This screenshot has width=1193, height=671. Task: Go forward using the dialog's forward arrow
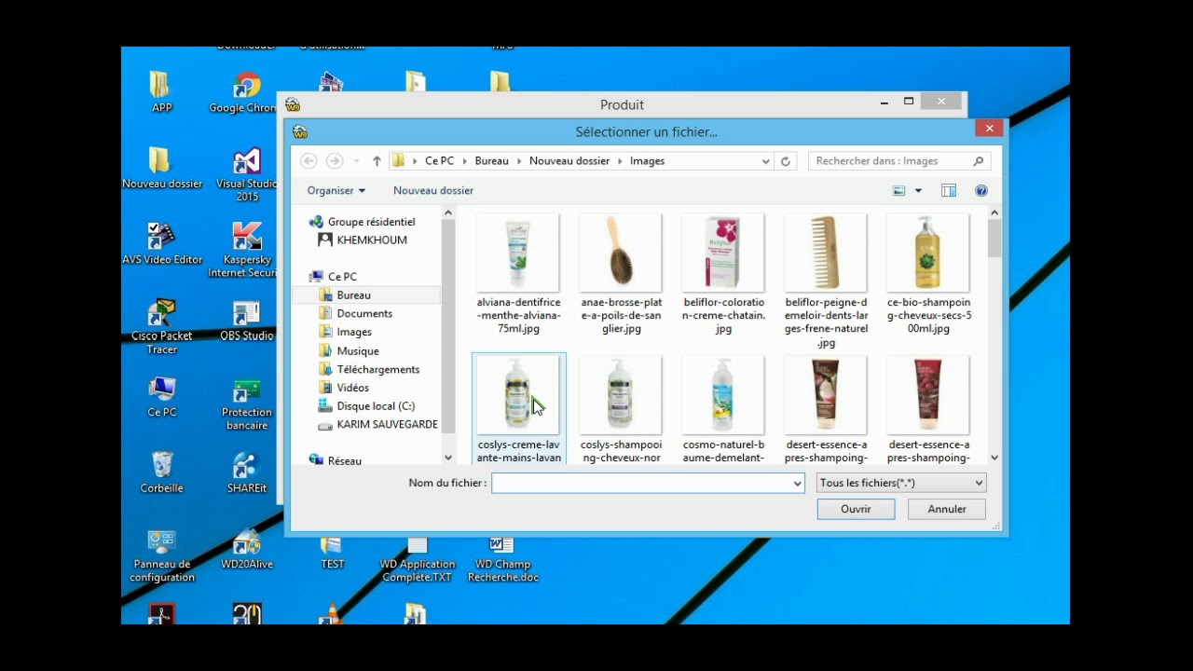(335, 161)
